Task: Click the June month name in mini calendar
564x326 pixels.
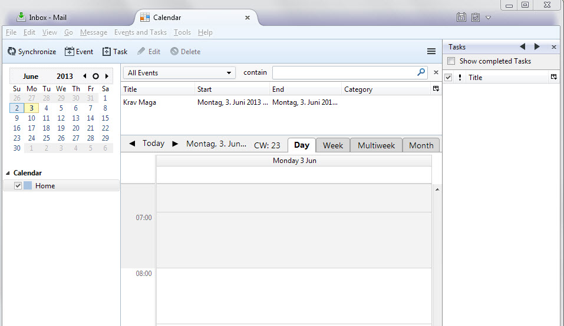Action: pyautogui.click(x=31, y=76)
